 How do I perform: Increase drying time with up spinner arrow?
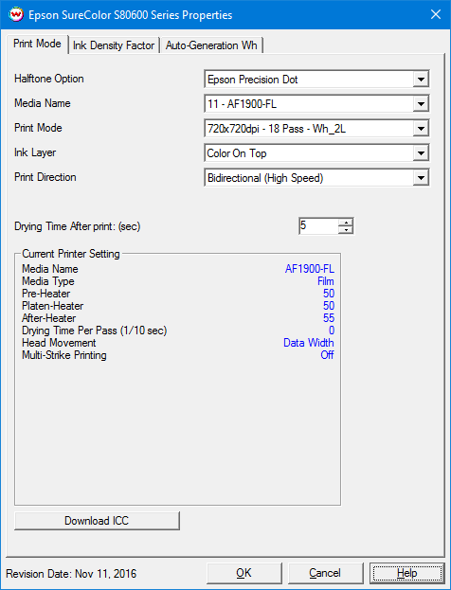(x=346, y=222)
